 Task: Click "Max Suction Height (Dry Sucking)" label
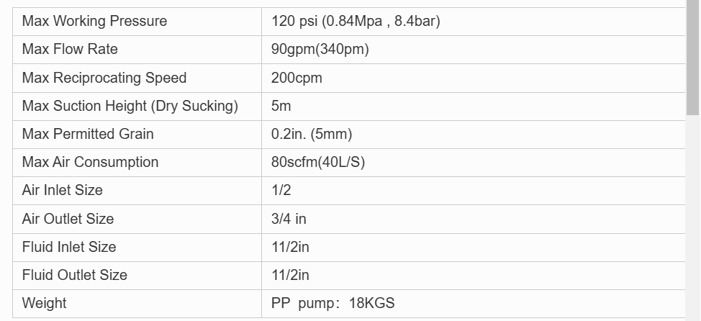click(130, 106)
